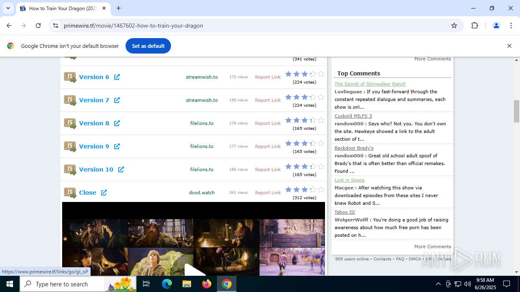Open the Chrome extensions puzzle icon
The image size is (520, 292).
tap(474, 26)
